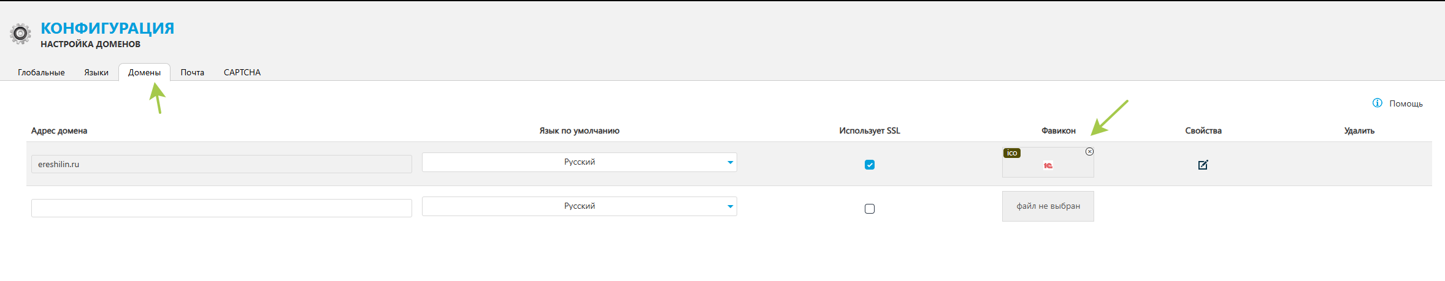Click the red favicon image preview

point(1048,166)
